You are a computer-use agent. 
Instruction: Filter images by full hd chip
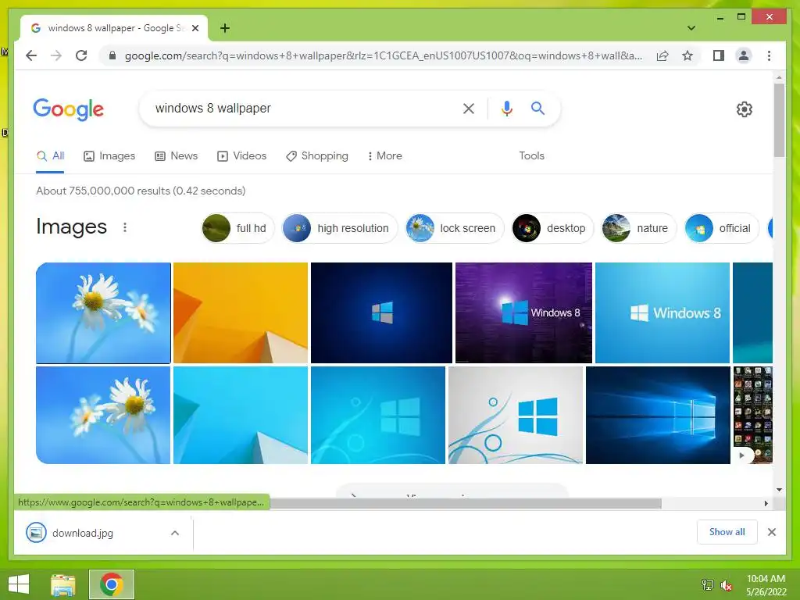coord(237,228)
